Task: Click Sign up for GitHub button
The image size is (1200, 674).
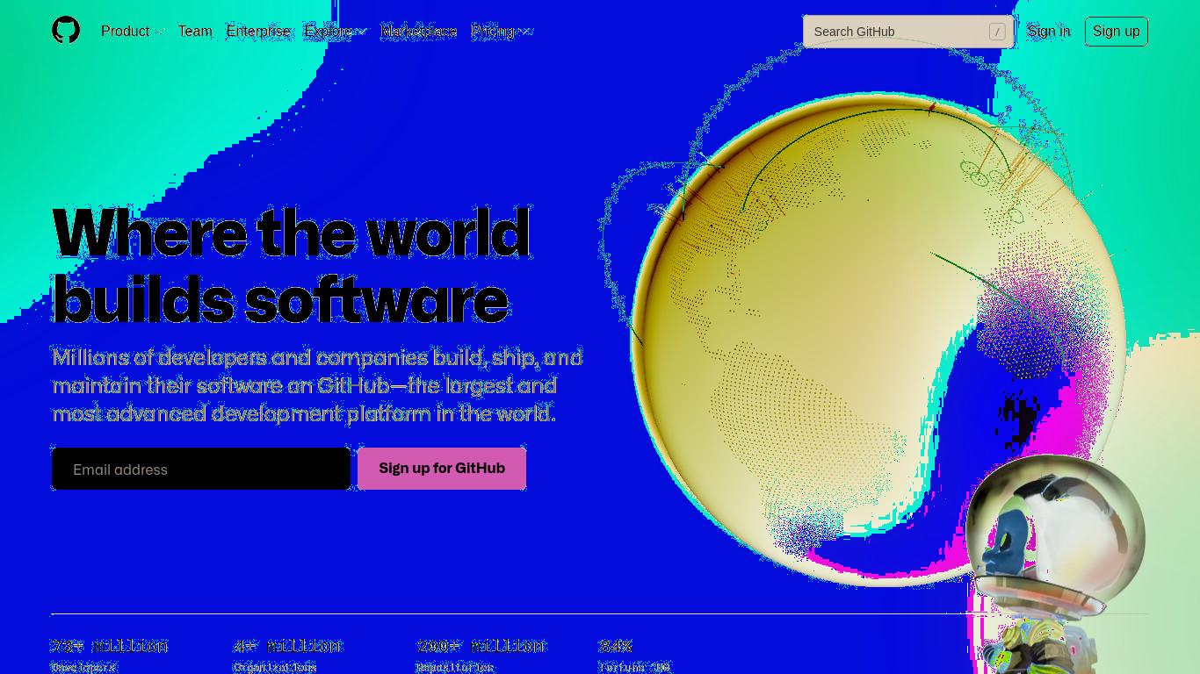Action: (x=442, y=469)
